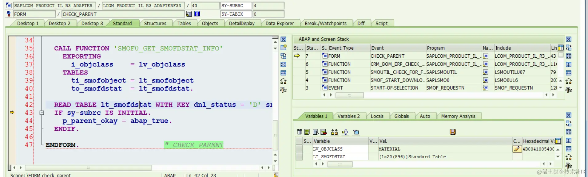Click the Variable column header

340,141
